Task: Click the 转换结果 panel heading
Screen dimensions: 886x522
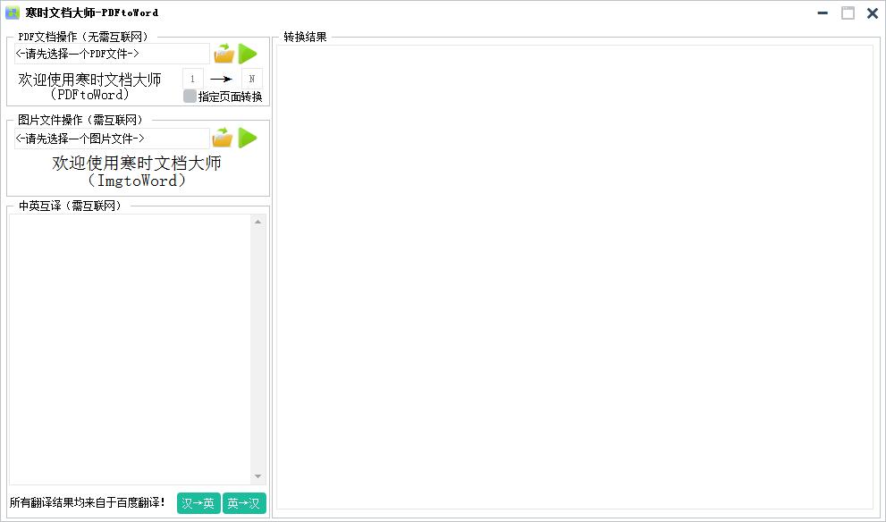Action: point(305,37)
